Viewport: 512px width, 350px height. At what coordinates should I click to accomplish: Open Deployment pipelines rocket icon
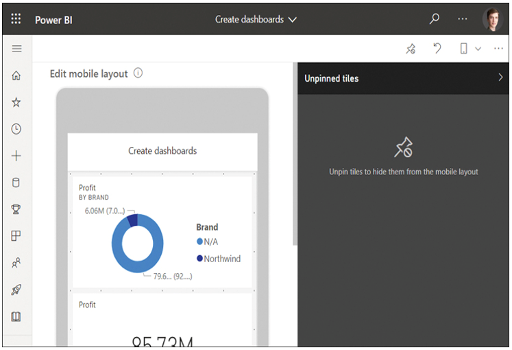[x=16, y=290]
